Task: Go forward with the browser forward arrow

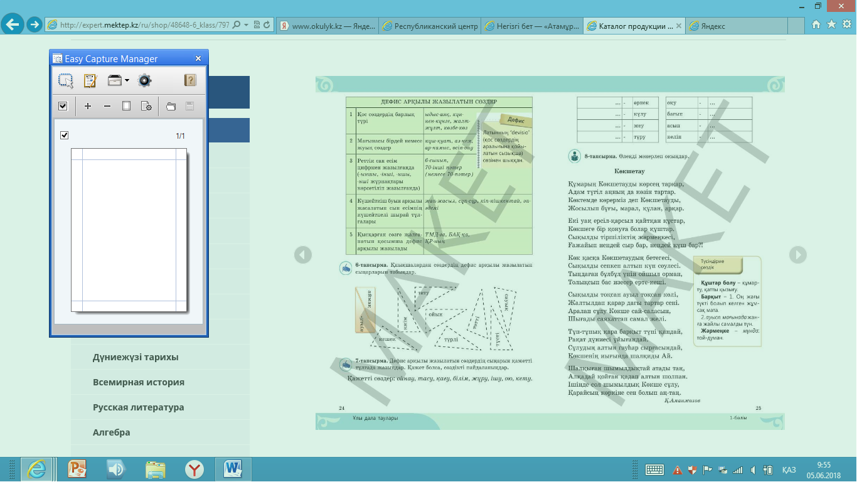Action: click(x=35, y=25)
